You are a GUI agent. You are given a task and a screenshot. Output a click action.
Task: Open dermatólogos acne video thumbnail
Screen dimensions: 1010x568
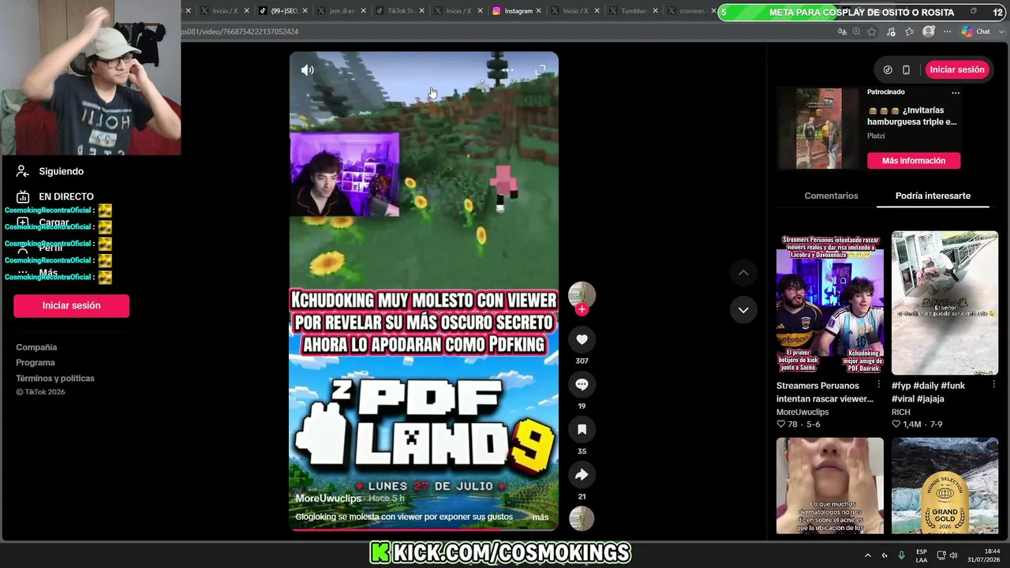tap(830, 486)
